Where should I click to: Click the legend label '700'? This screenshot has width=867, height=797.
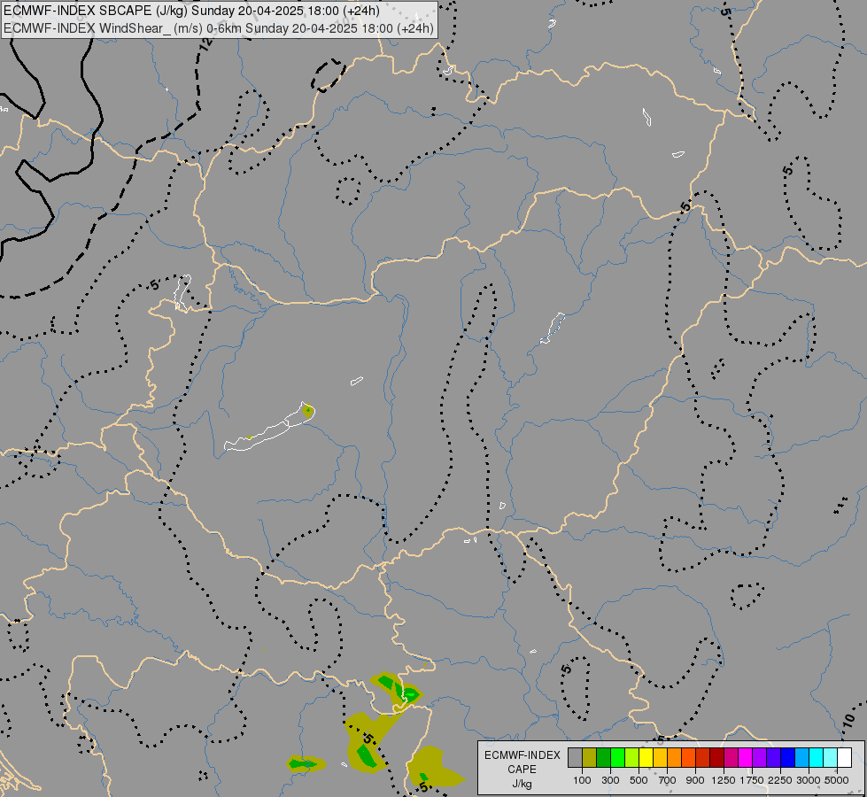pyautogui.click(x=667, y=780)
